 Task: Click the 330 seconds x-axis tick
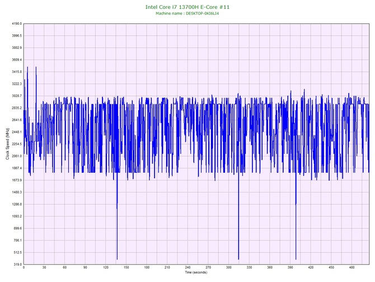[249, 267]
